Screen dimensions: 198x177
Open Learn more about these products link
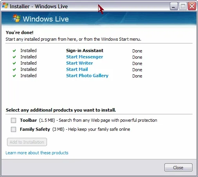coord(37,153)
